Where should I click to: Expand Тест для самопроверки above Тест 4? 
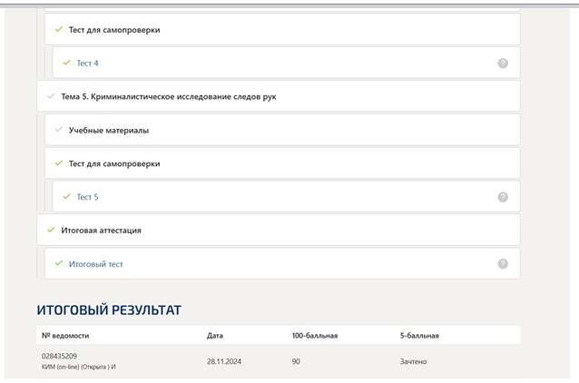click(x=282, y=30)
